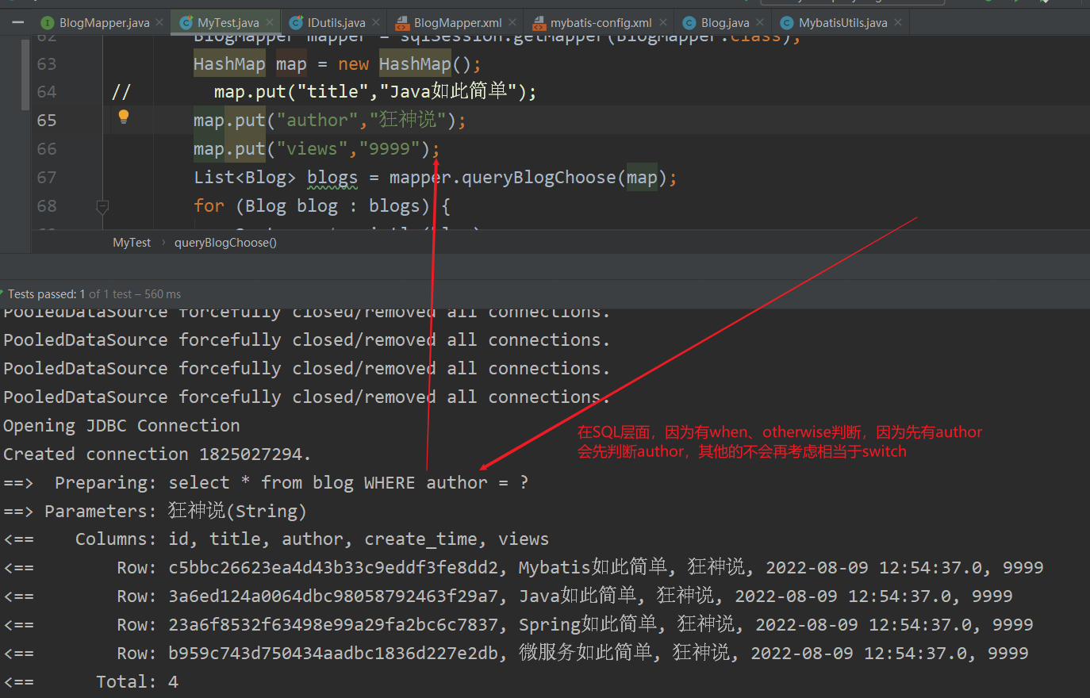
Task: Click line number 67 in the gutter
Action: point(47,178)
